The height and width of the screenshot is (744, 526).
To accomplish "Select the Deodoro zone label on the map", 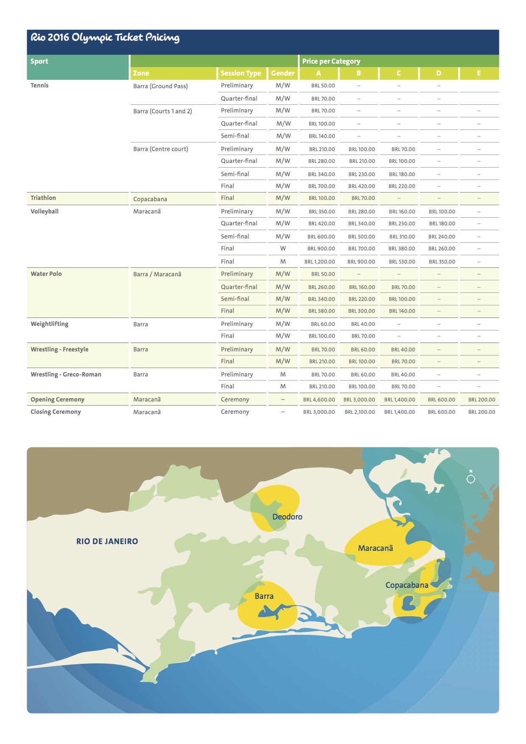I will click(x=287, y=517).
